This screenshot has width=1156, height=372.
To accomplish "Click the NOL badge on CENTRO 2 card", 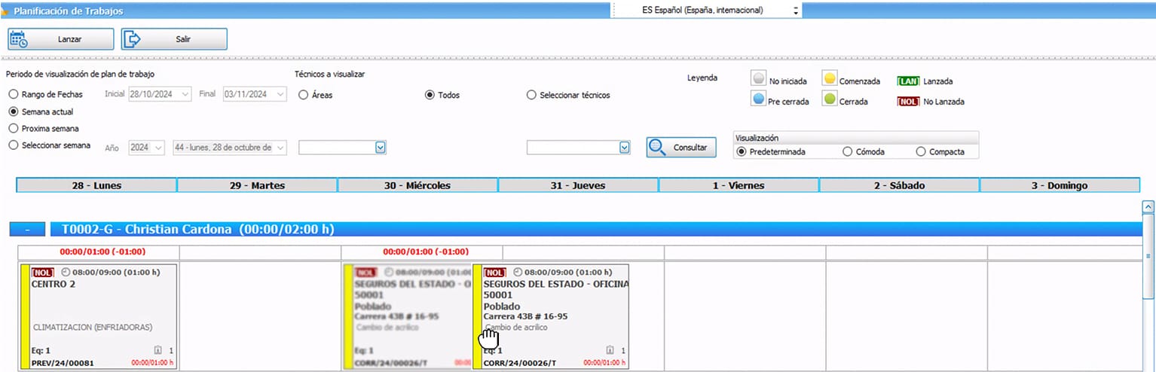I will click(43, 272).
